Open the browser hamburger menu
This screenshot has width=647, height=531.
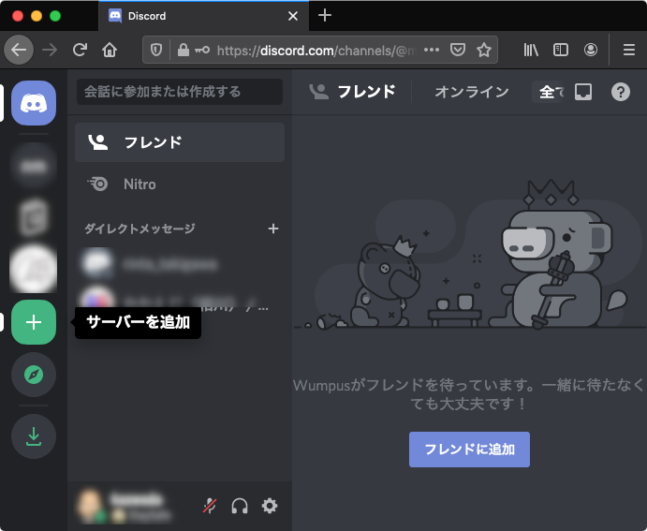[x=629, y=50]
